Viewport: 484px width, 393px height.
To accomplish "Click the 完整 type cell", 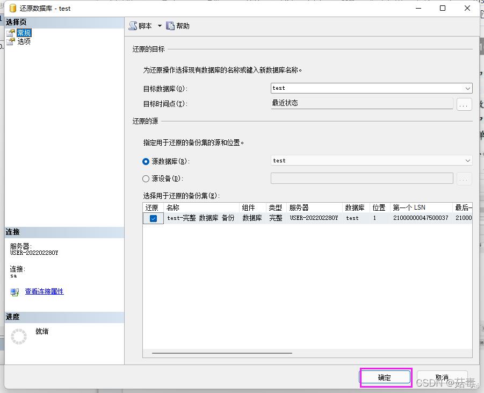I will (x=276, y=218).
